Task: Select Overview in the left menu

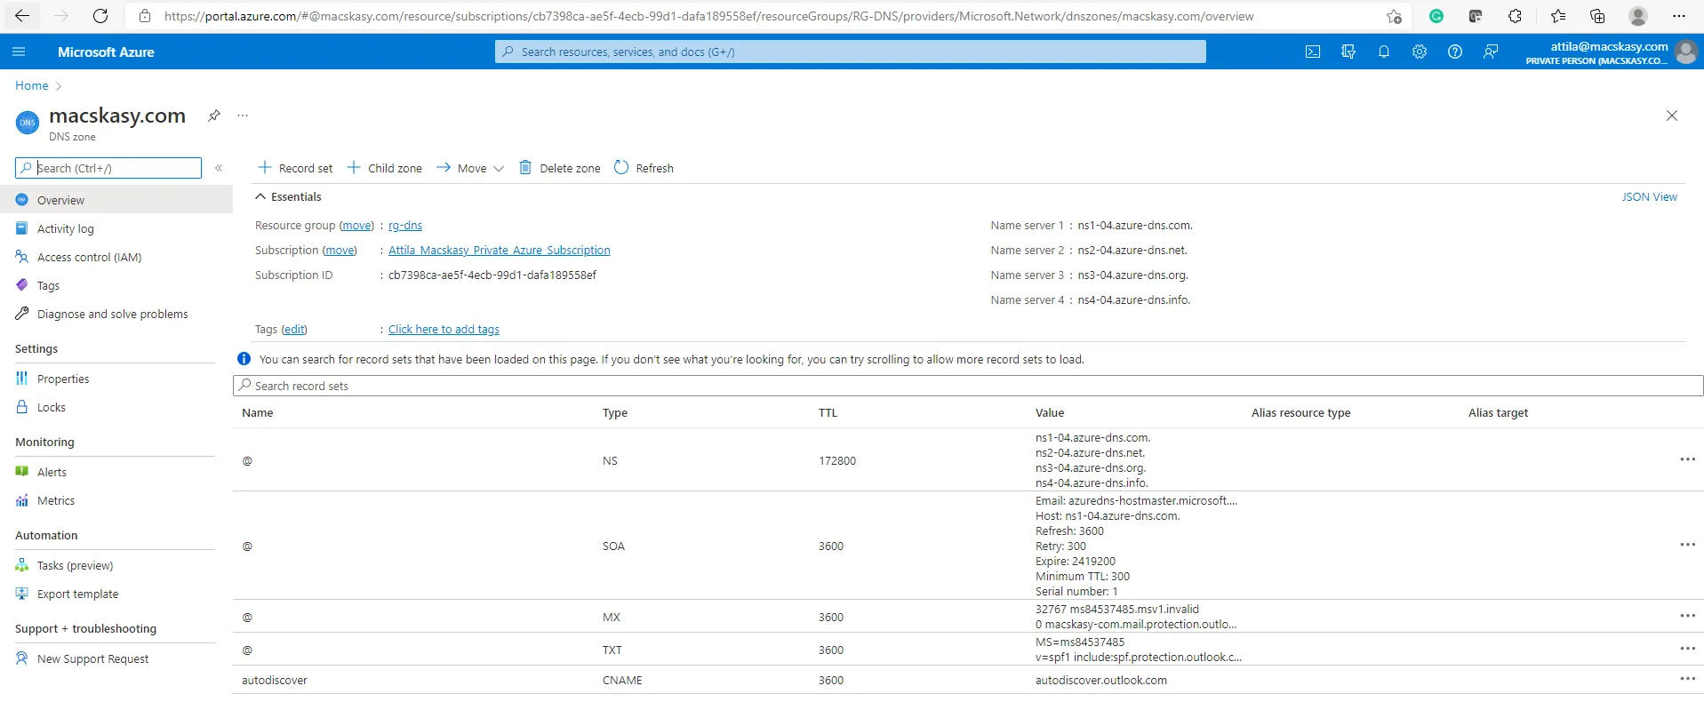Action: (x=116, y=200)
